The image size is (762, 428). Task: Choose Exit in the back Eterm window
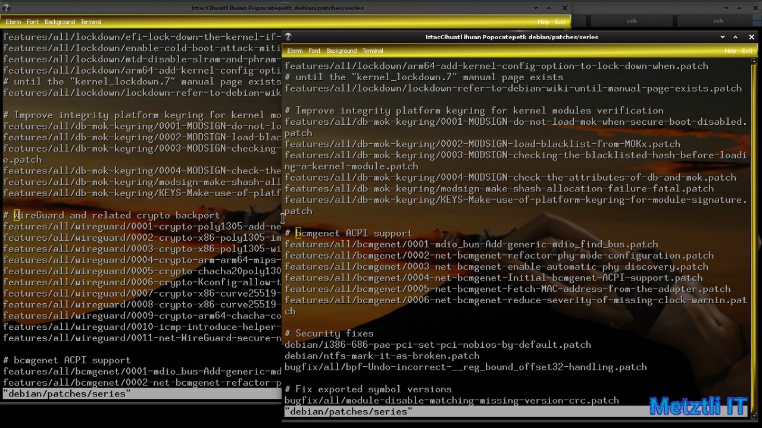point(560,22)
